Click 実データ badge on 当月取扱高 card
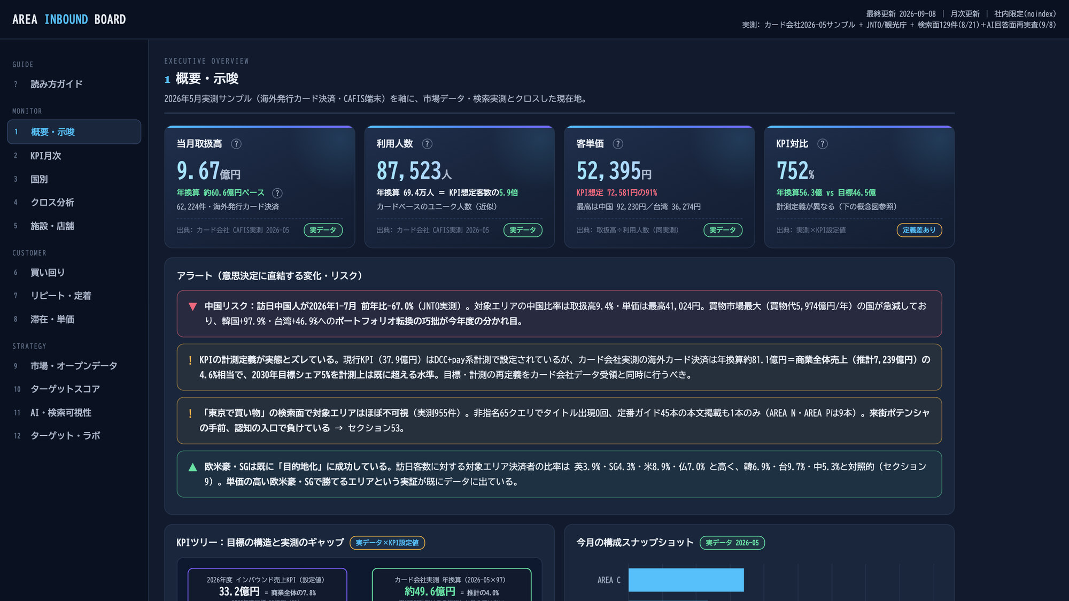Image resolution: width=1069 pixels, height=601 pixels. 323,230
